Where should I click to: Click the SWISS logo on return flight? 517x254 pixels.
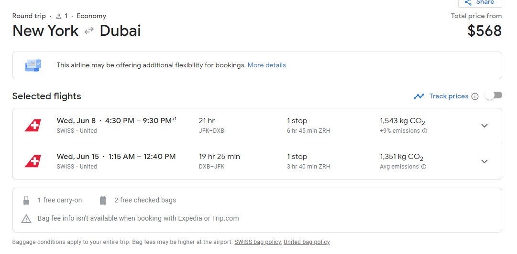pos(33,161)
